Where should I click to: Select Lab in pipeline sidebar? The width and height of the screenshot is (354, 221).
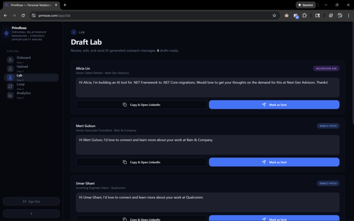click(x=31, y=78)
